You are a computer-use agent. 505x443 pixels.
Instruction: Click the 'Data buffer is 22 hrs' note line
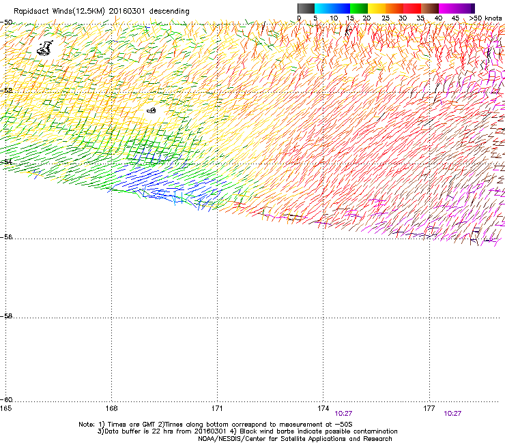(247, 431)
